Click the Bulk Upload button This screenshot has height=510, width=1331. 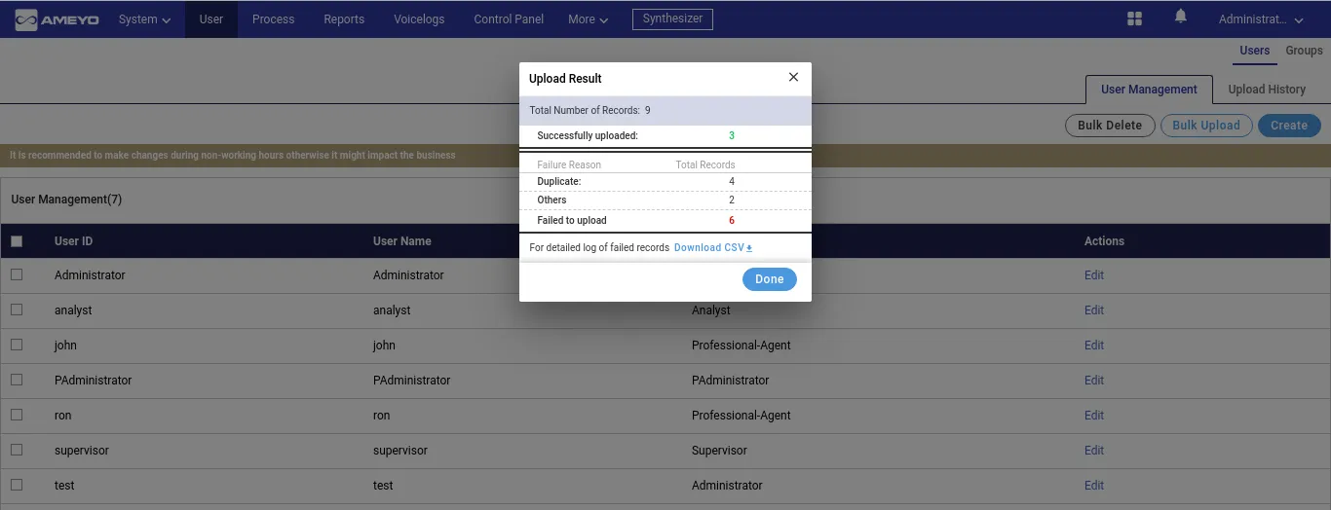[1206, 126]
